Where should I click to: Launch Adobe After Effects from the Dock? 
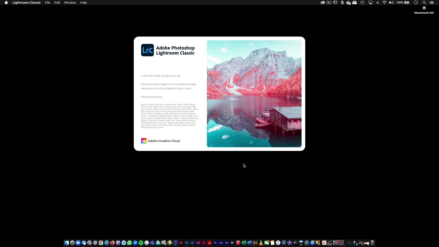click(x=227, y=243)
